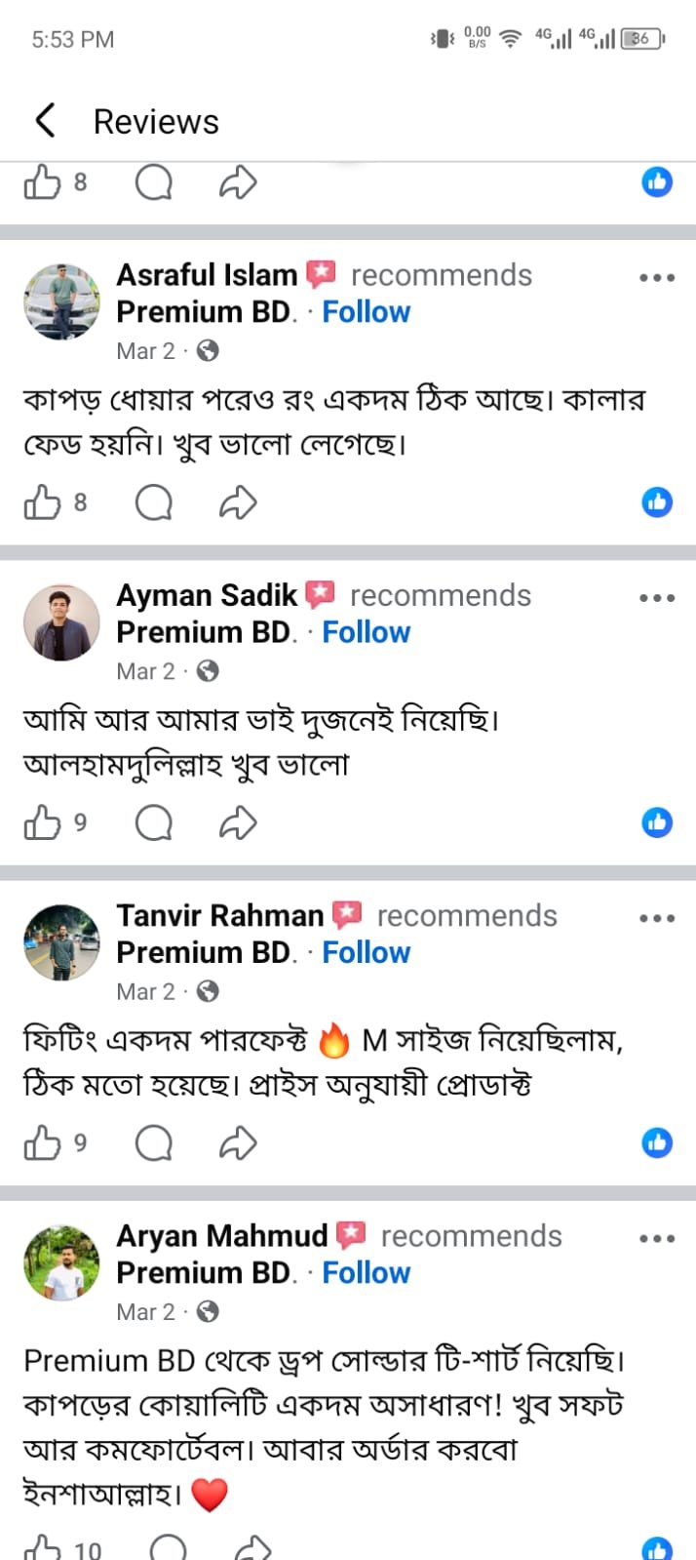Like Ayman Sadik's review
The width and height of the screenshot is (696, 1560).
pos(42,822)
